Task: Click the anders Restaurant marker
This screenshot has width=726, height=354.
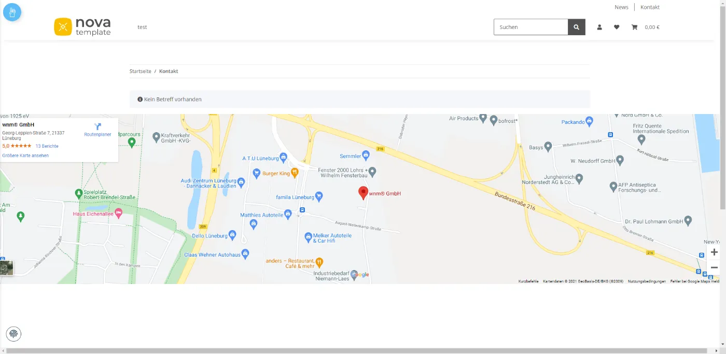Action: tap(319, 262)
